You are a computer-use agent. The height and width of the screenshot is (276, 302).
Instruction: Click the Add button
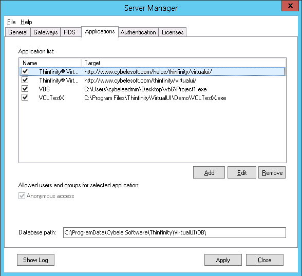[x=209, y=172]
